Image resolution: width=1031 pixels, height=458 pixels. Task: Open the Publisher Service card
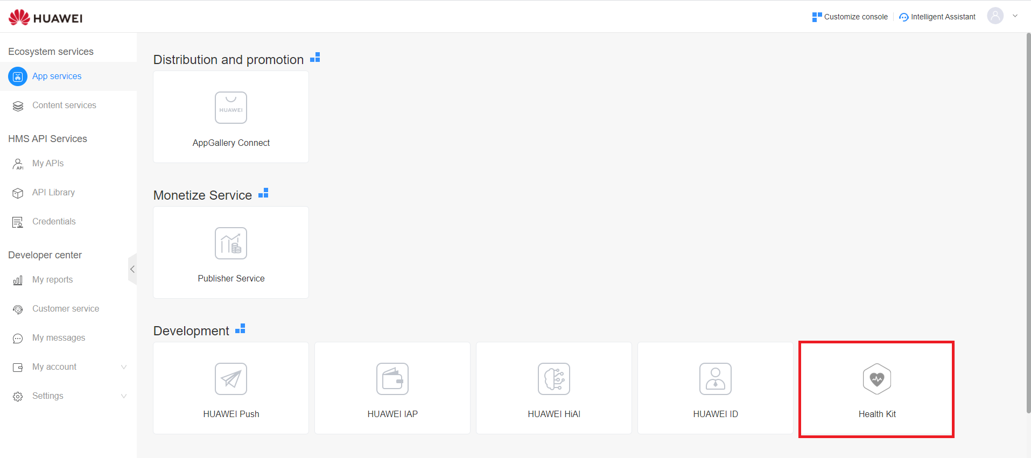point(231,252)
